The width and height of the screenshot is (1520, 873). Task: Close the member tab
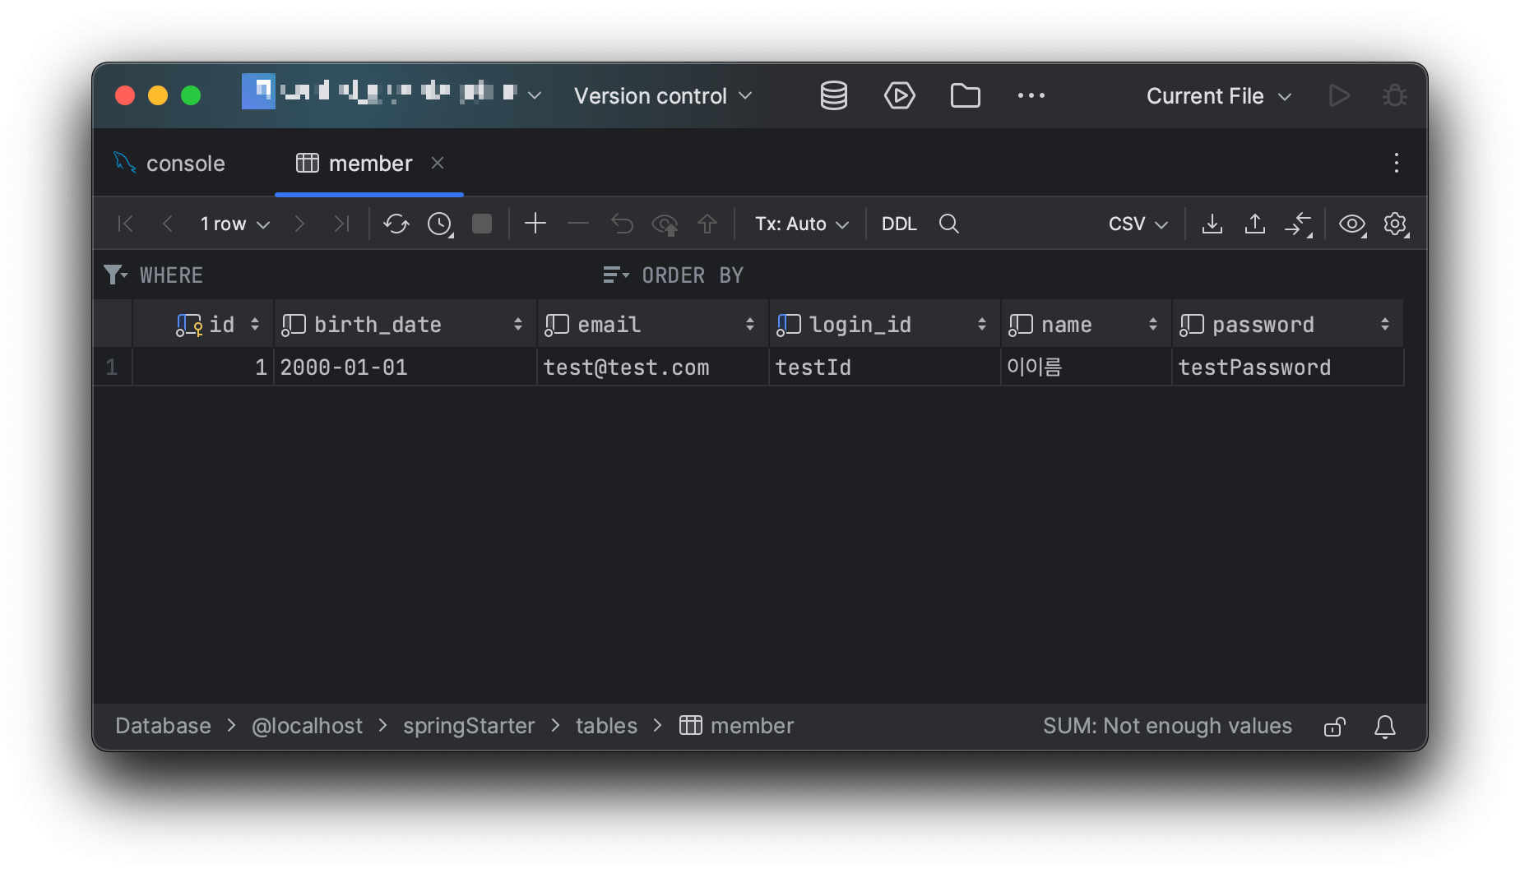pos(438,163)
